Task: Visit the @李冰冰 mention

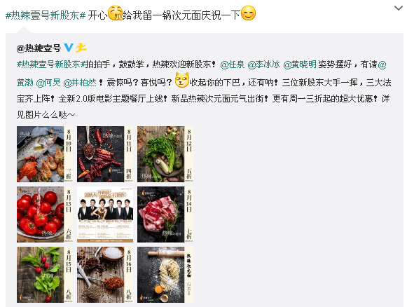Action: click(x=264, y=64)
